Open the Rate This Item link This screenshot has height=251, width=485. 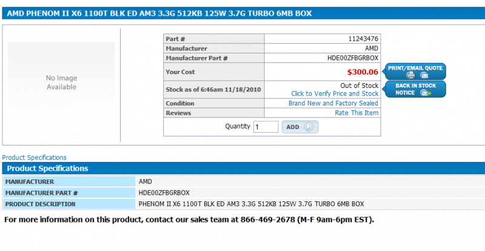(x=356, y=113)
